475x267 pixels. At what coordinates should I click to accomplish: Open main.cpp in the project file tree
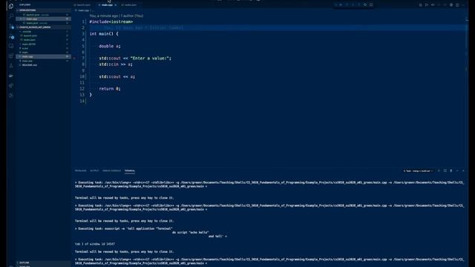(x=43, y=56)
